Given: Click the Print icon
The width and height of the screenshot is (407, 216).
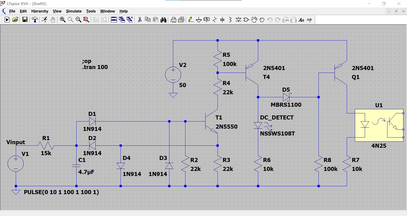Looking at the screenshot, I should pos(181,20).
